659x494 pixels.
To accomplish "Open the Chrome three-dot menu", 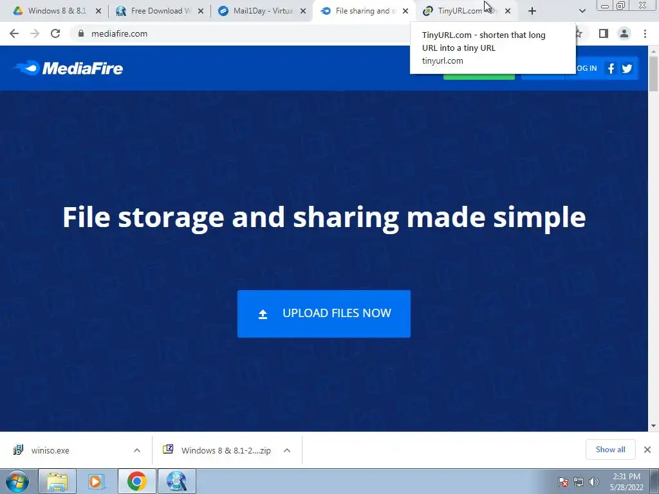I will point(645,33).
